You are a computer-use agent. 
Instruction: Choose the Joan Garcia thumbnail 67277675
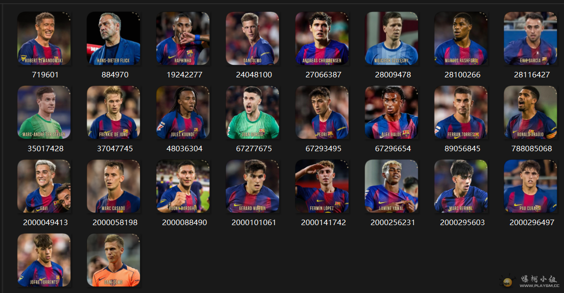point(252,112)
